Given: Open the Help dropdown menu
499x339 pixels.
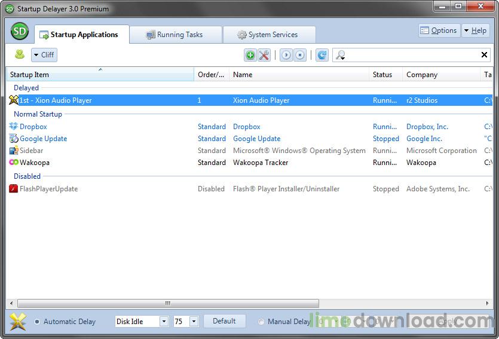Looking at the screenshot, I should pyautogui.click(x=476, y=30).
